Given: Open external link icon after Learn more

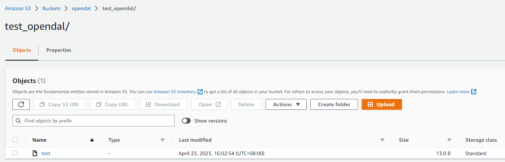Looking at the screenshot, I should (x=474, y=92).
